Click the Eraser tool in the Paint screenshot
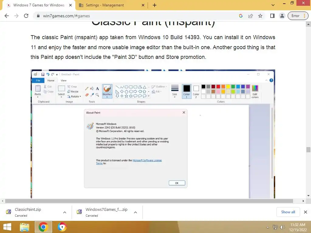The height and width of the screenshot is (233, 311). point(87,95)
